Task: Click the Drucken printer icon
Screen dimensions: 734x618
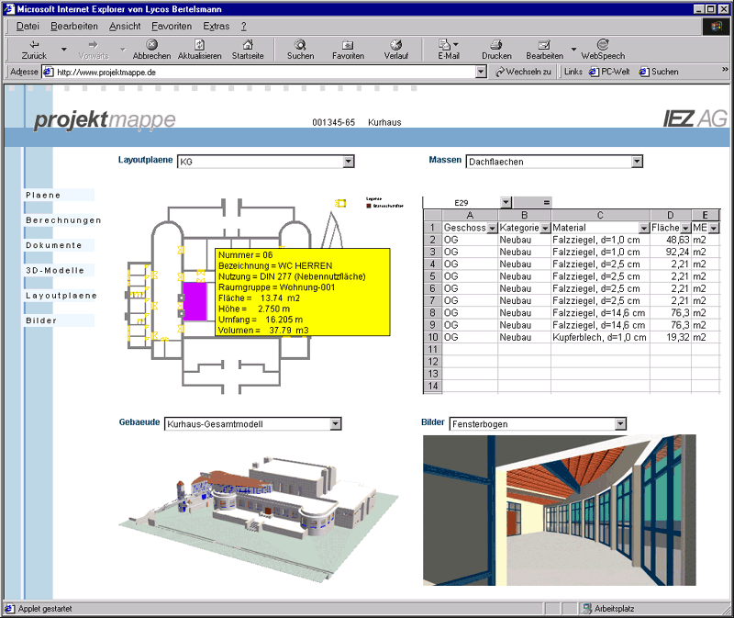Action: pos(496,44)
